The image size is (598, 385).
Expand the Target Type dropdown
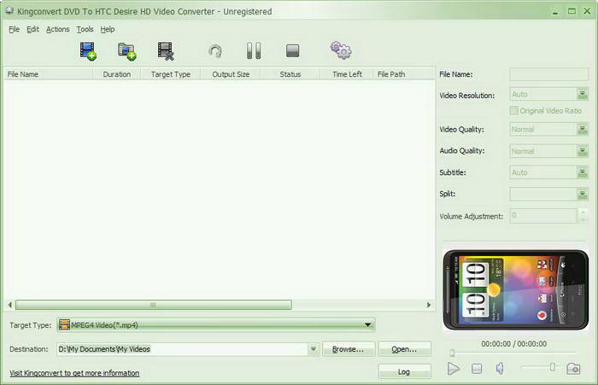[368, 325]
